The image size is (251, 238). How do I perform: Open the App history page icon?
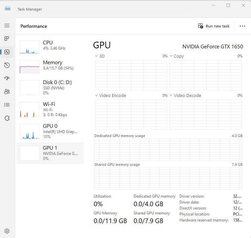pos(7,65)
